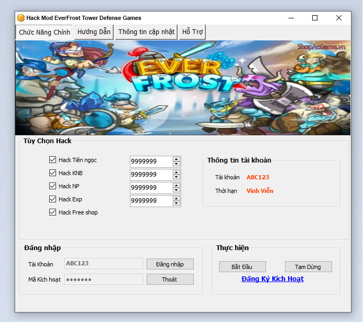Increase the Hack Exp value with up arrow
The width and height of the screenshot is (363, 323).
pos(177,199)
